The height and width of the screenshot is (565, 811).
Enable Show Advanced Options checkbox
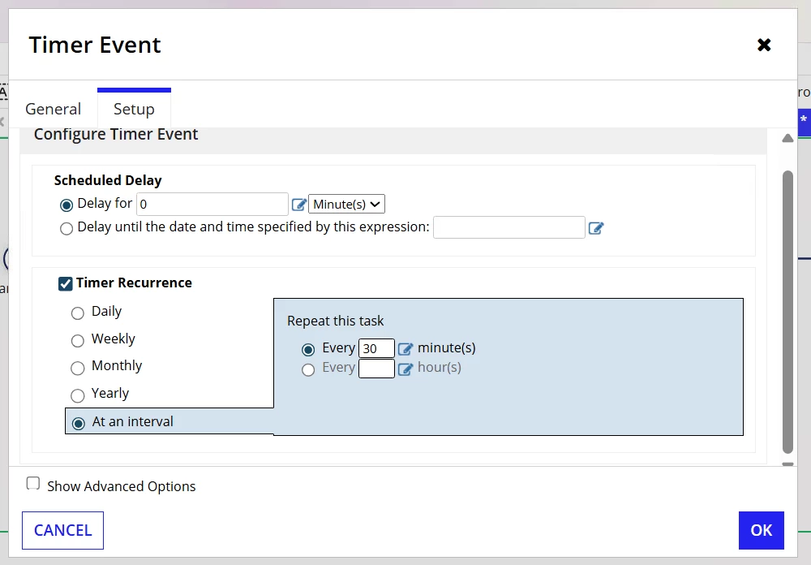[x=33, y=483]
